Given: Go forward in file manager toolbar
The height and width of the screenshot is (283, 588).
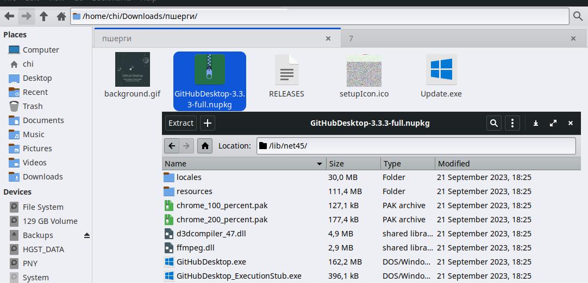Looking at the screenshot, I should click(26, 16).
